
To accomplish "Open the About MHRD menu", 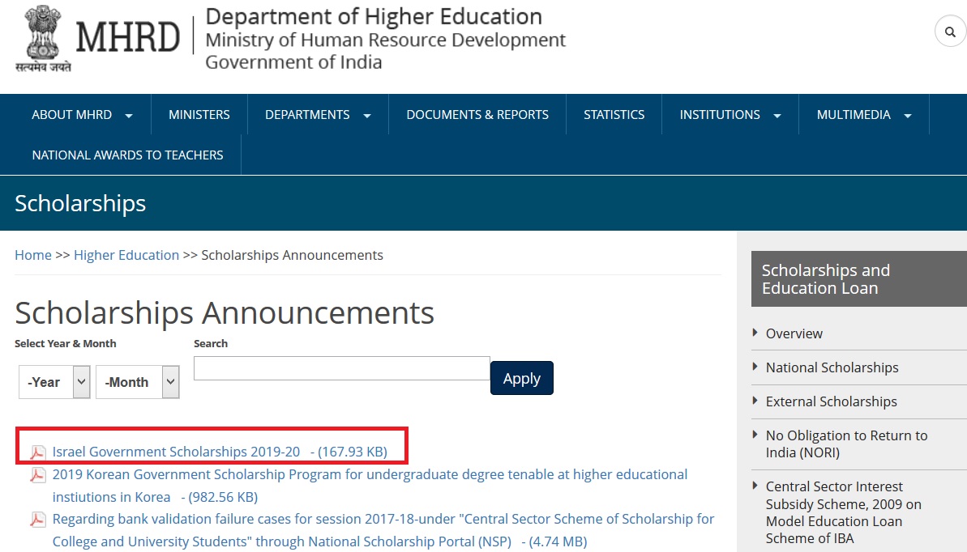I will [x=71, y=115].
